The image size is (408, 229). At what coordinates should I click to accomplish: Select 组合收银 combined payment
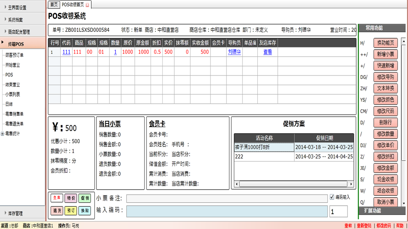386,191
